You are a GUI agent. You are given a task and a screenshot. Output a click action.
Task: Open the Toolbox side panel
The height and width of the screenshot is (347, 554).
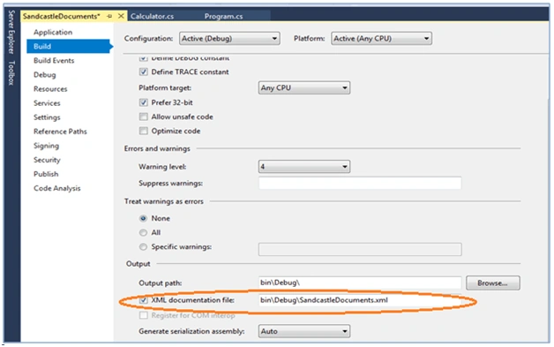coord(11,73)
